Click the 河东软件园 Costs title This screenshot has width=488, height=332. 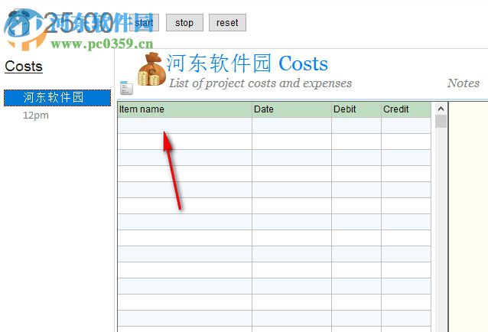tap(247, 63)
